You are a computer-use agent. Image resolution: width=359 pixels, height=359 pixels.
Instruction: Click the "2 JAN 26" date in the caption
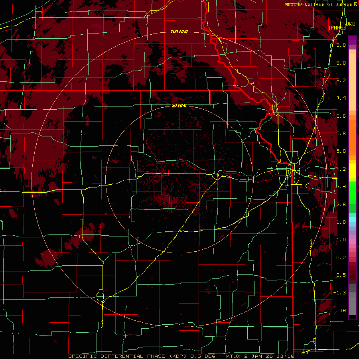(x=258, y=356)
